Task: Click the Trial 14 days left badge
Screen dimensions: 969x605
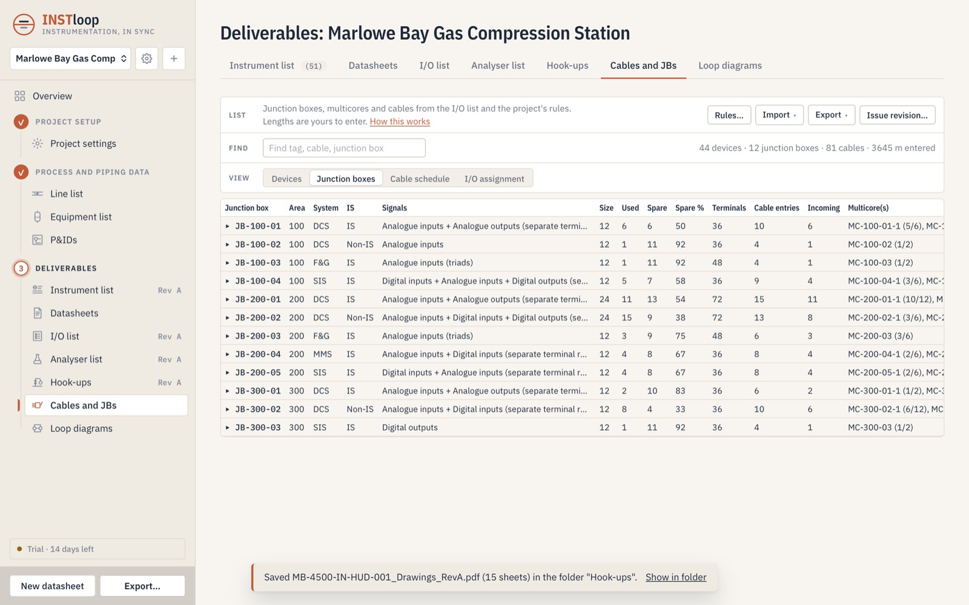Action: [98, 549]
